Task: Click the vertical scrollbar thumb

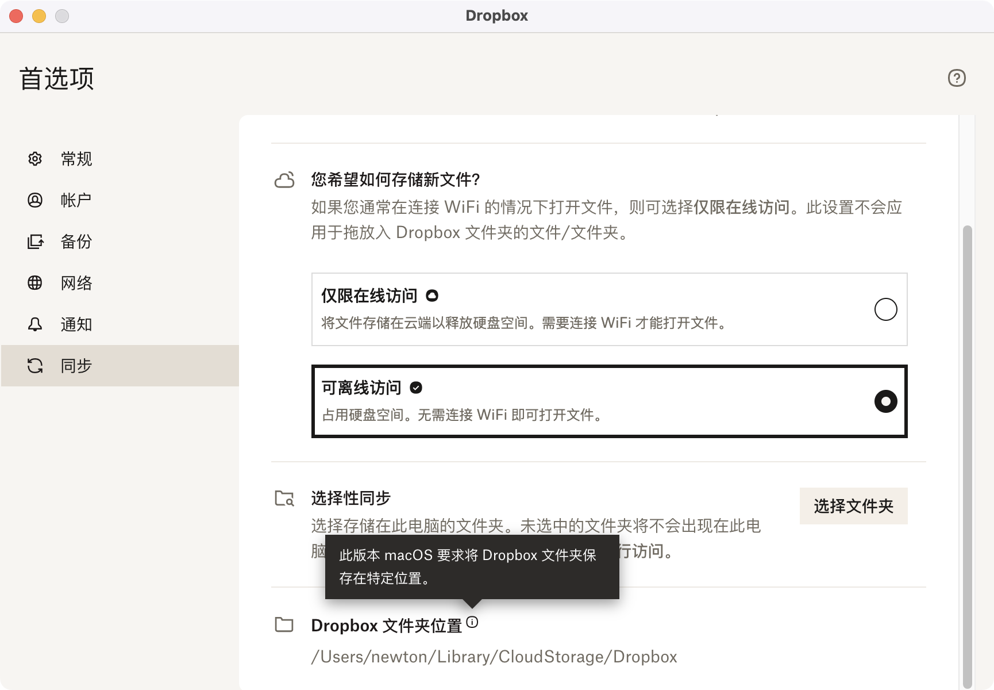Action: coord(968,457)
